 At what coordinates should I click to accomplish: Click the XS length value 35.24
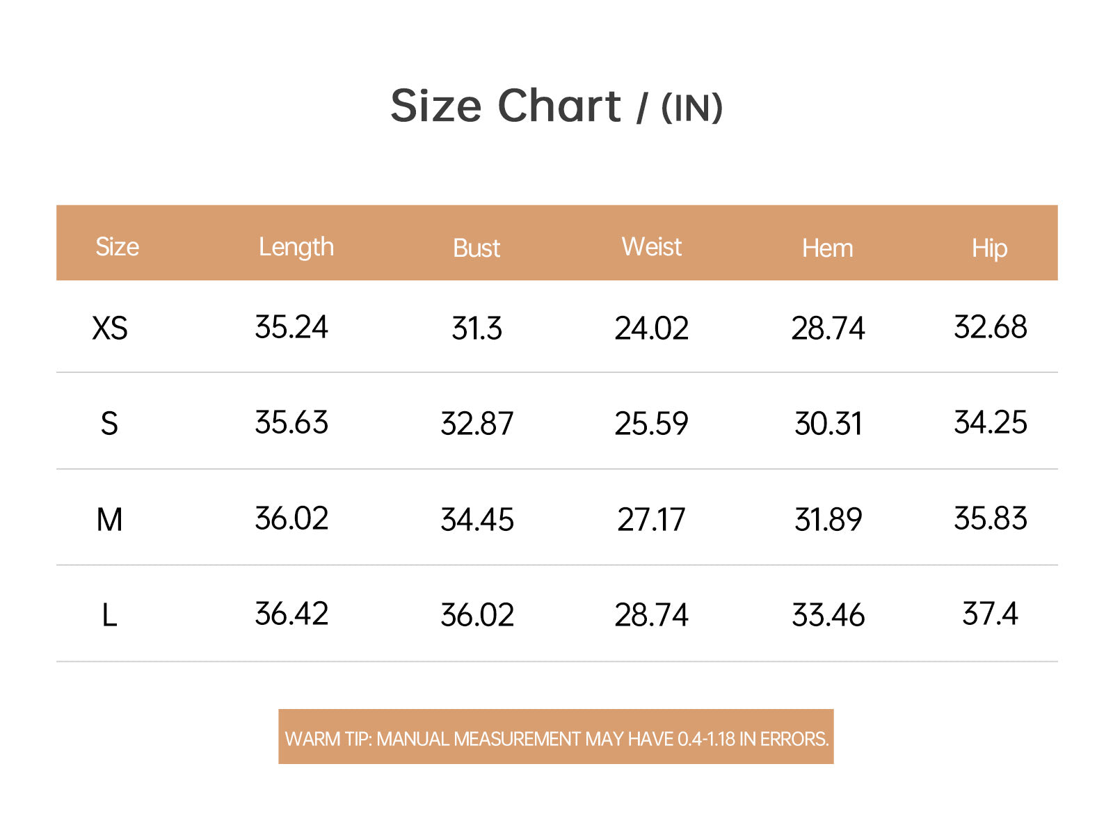tap(291, 327)
